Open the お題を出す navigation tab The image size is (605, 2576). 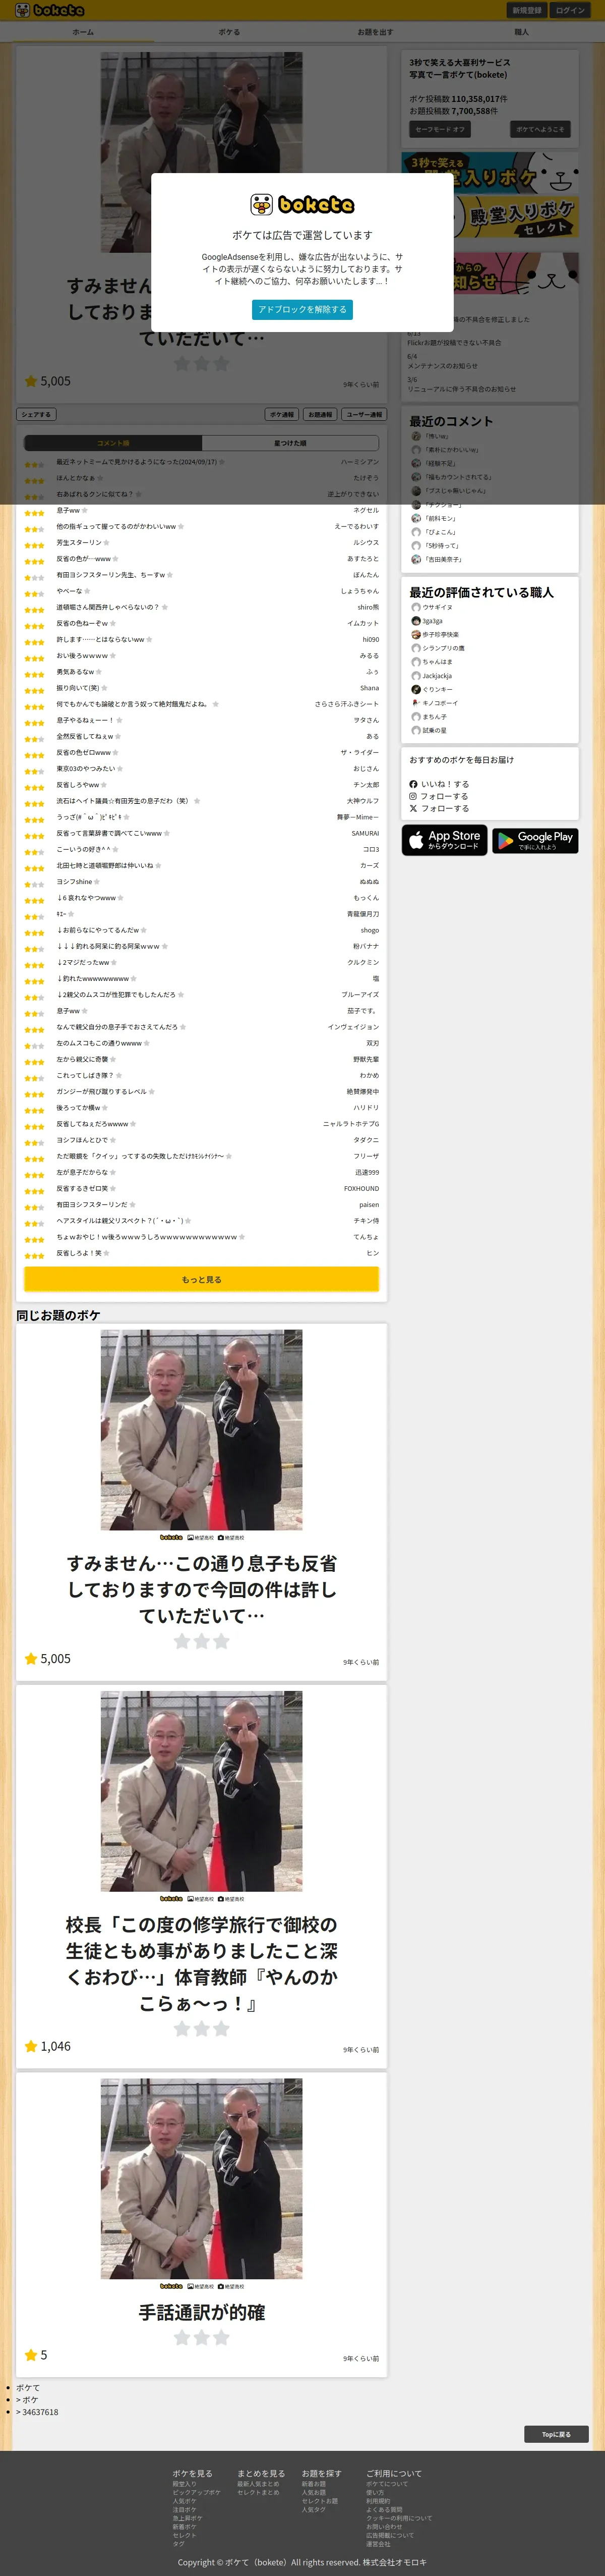pos(376,32)
